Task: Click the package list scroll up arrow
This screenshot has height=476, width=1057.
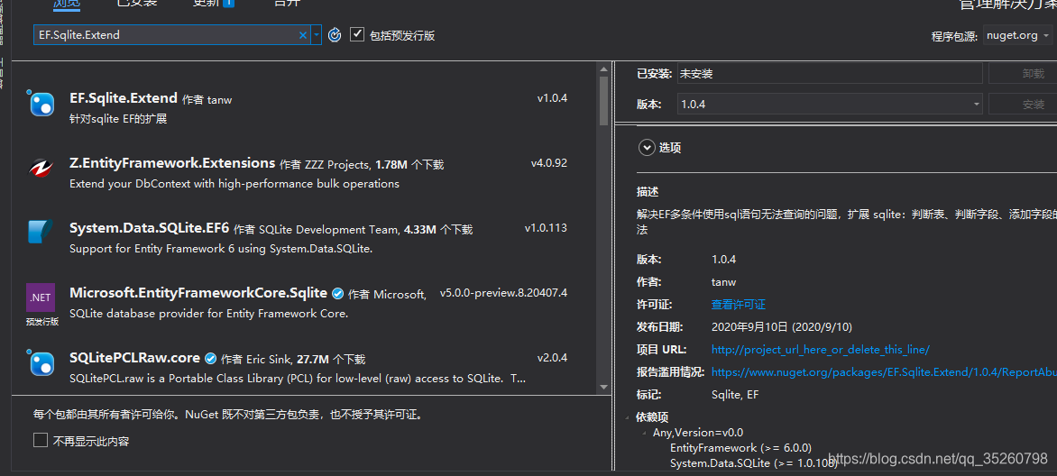Action: (x=603, y=67)
